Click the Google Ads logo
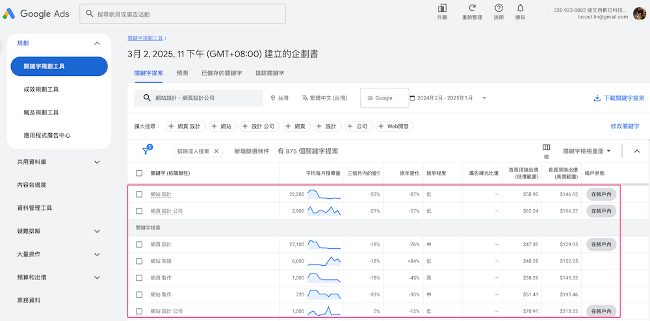Screen dimensions: 650x321 36,14
